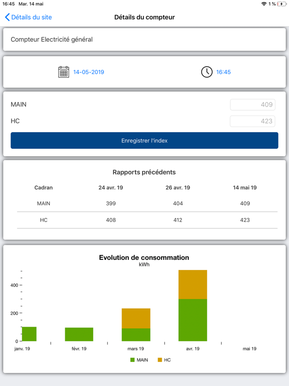This screenshot has width=289, height=386.
Task: Select the MAIN row label in table
Action: click(44, 204)
